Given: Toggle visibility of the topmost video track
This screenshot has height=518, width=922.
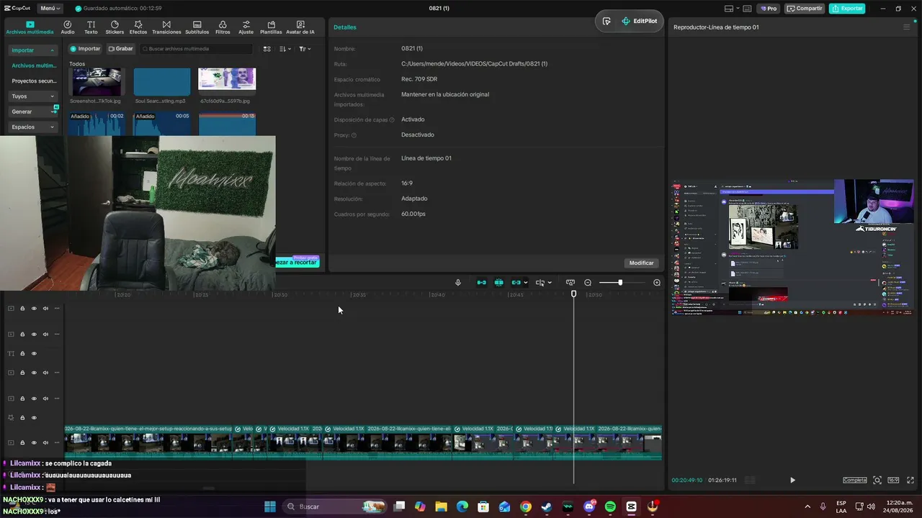Looking at the screenshot, I should pos(34,309).
